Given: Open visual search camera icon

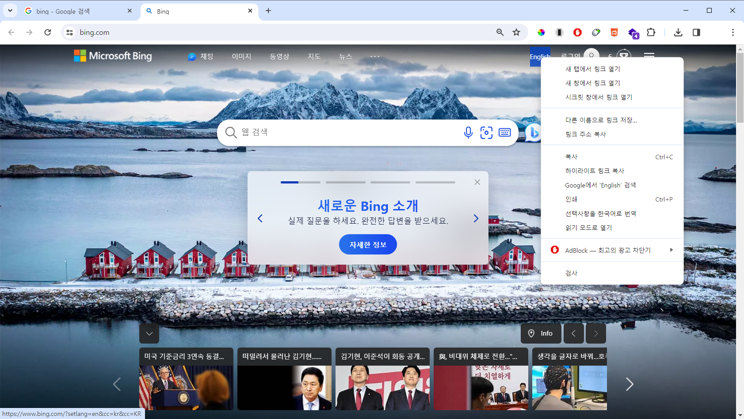Looking at the screenshot, I should click(x=486, y=132).
